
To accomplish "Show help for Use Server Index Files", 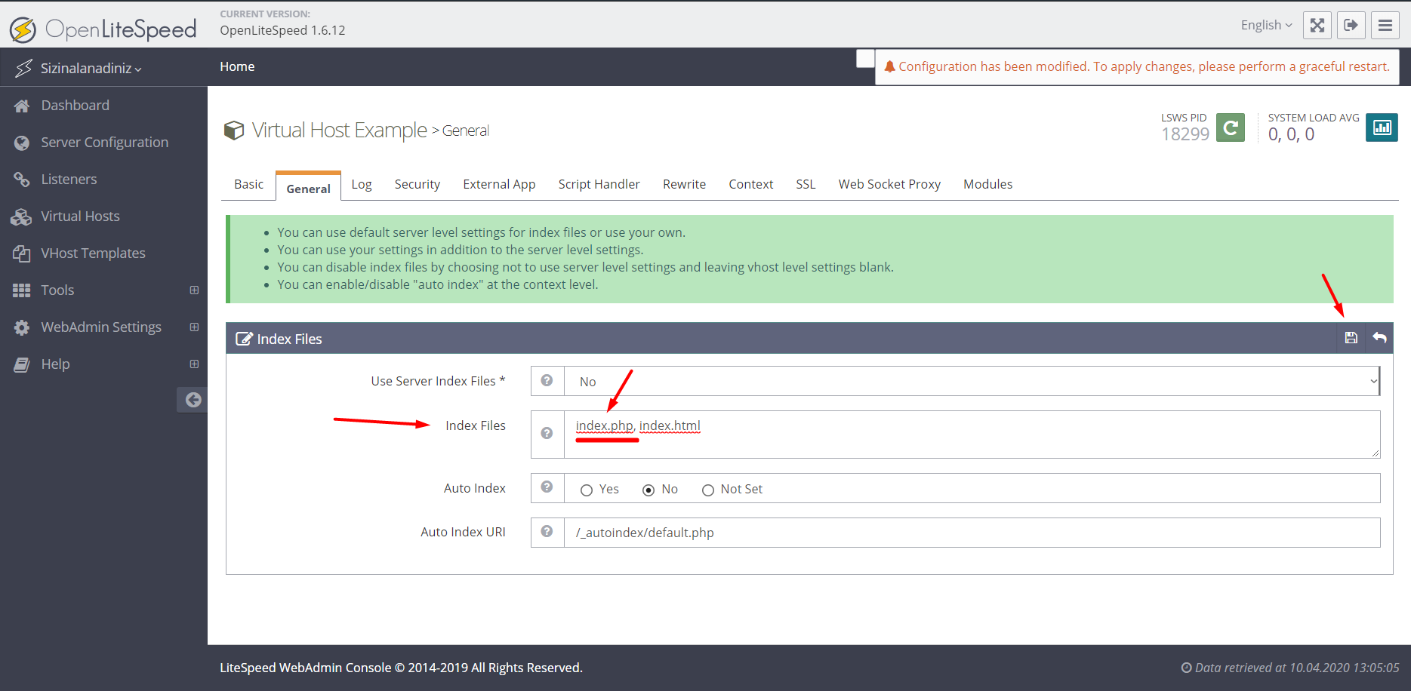I will 547,381.
